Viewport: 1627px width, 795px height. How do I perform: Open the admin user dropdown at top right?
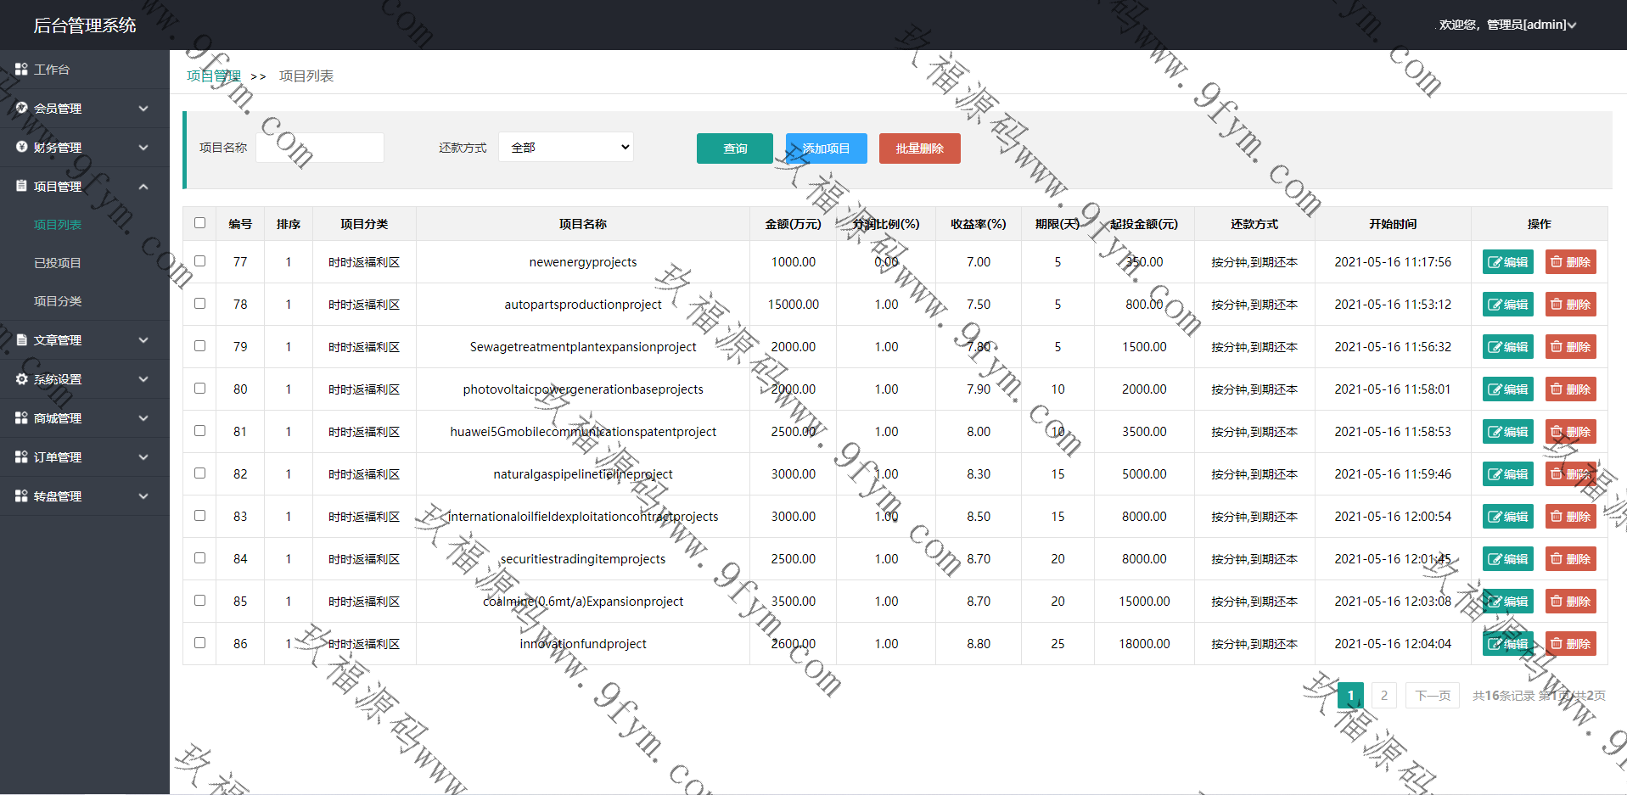pos(1506,25)
